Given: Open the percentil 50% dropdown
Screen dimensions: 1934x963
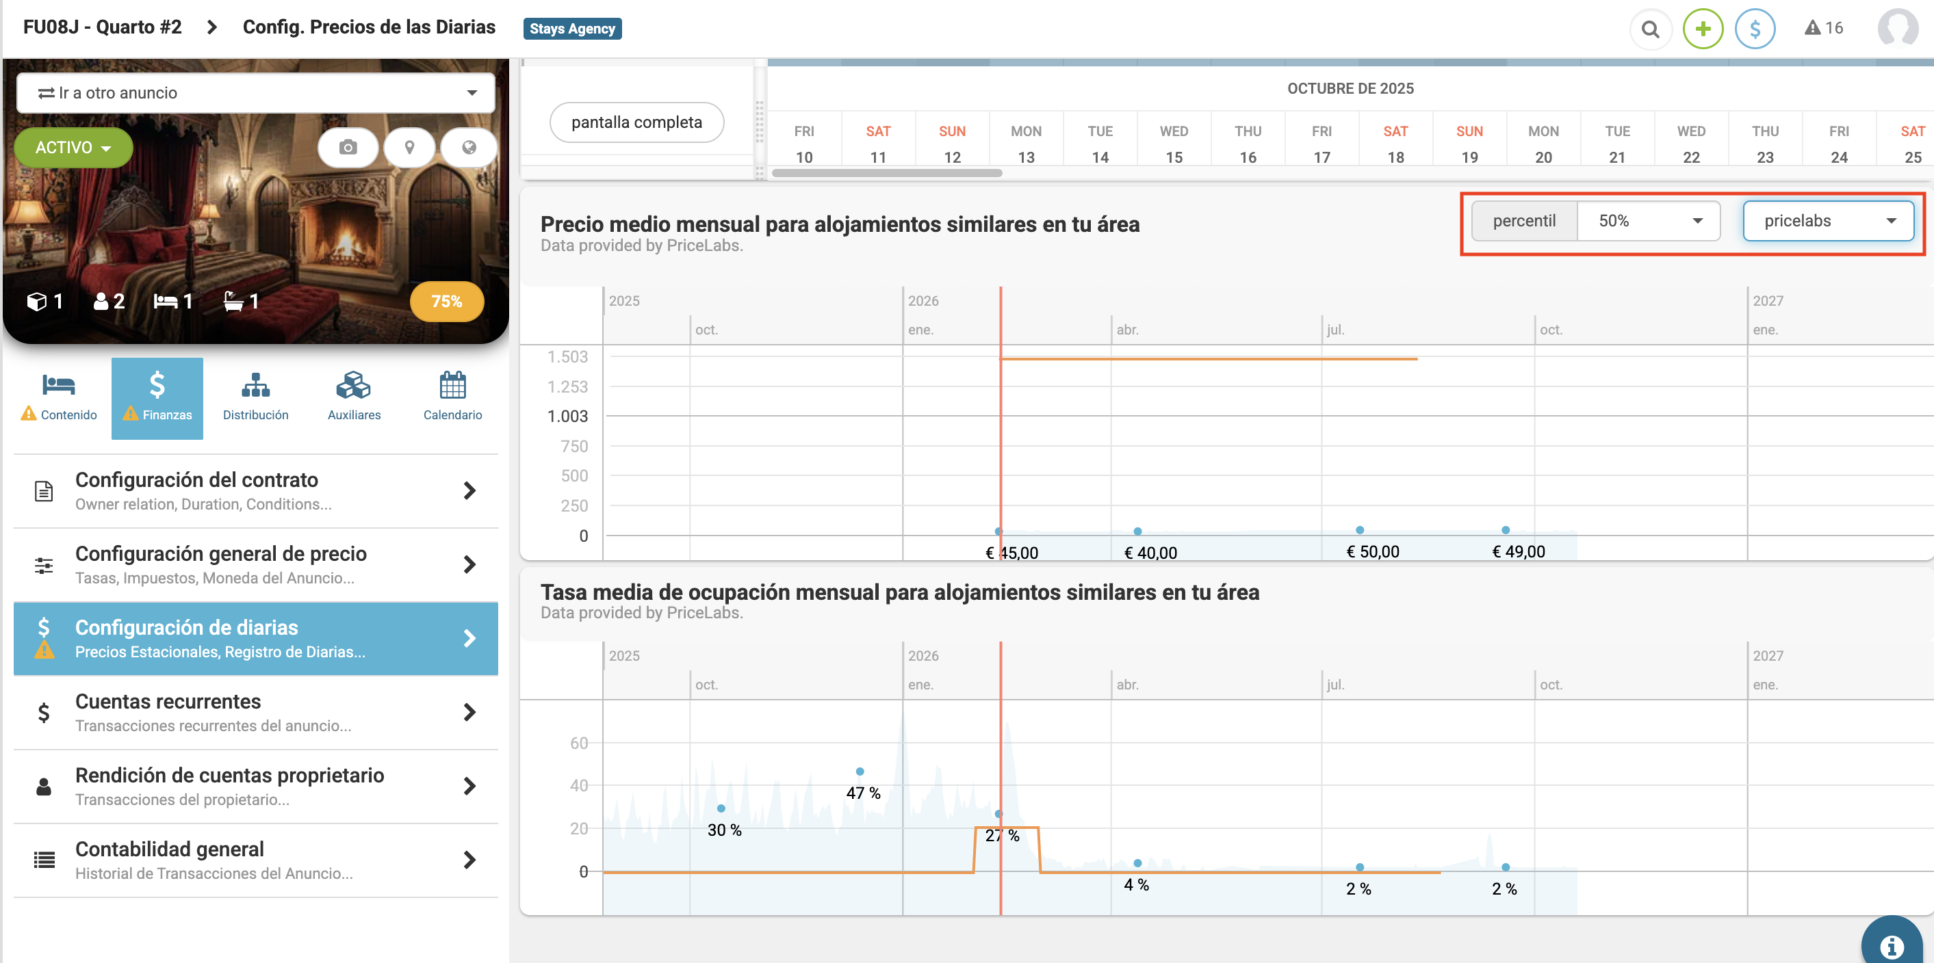Looking at the screenshot, I should [x=1648, y=221].
